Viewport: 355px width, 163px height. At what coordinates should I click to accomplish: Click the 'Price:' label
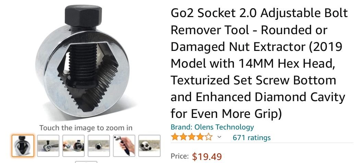coord(179,156)
